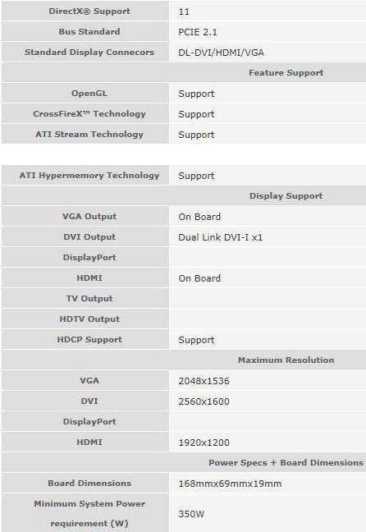Click the Feature Support section header
Screen dimensions: 366x532
point(286,72)
